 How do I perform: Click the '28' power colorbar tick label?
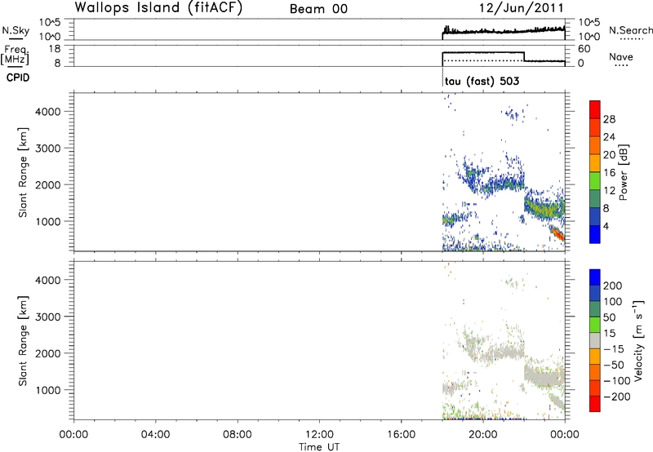(x=609, y=119)
